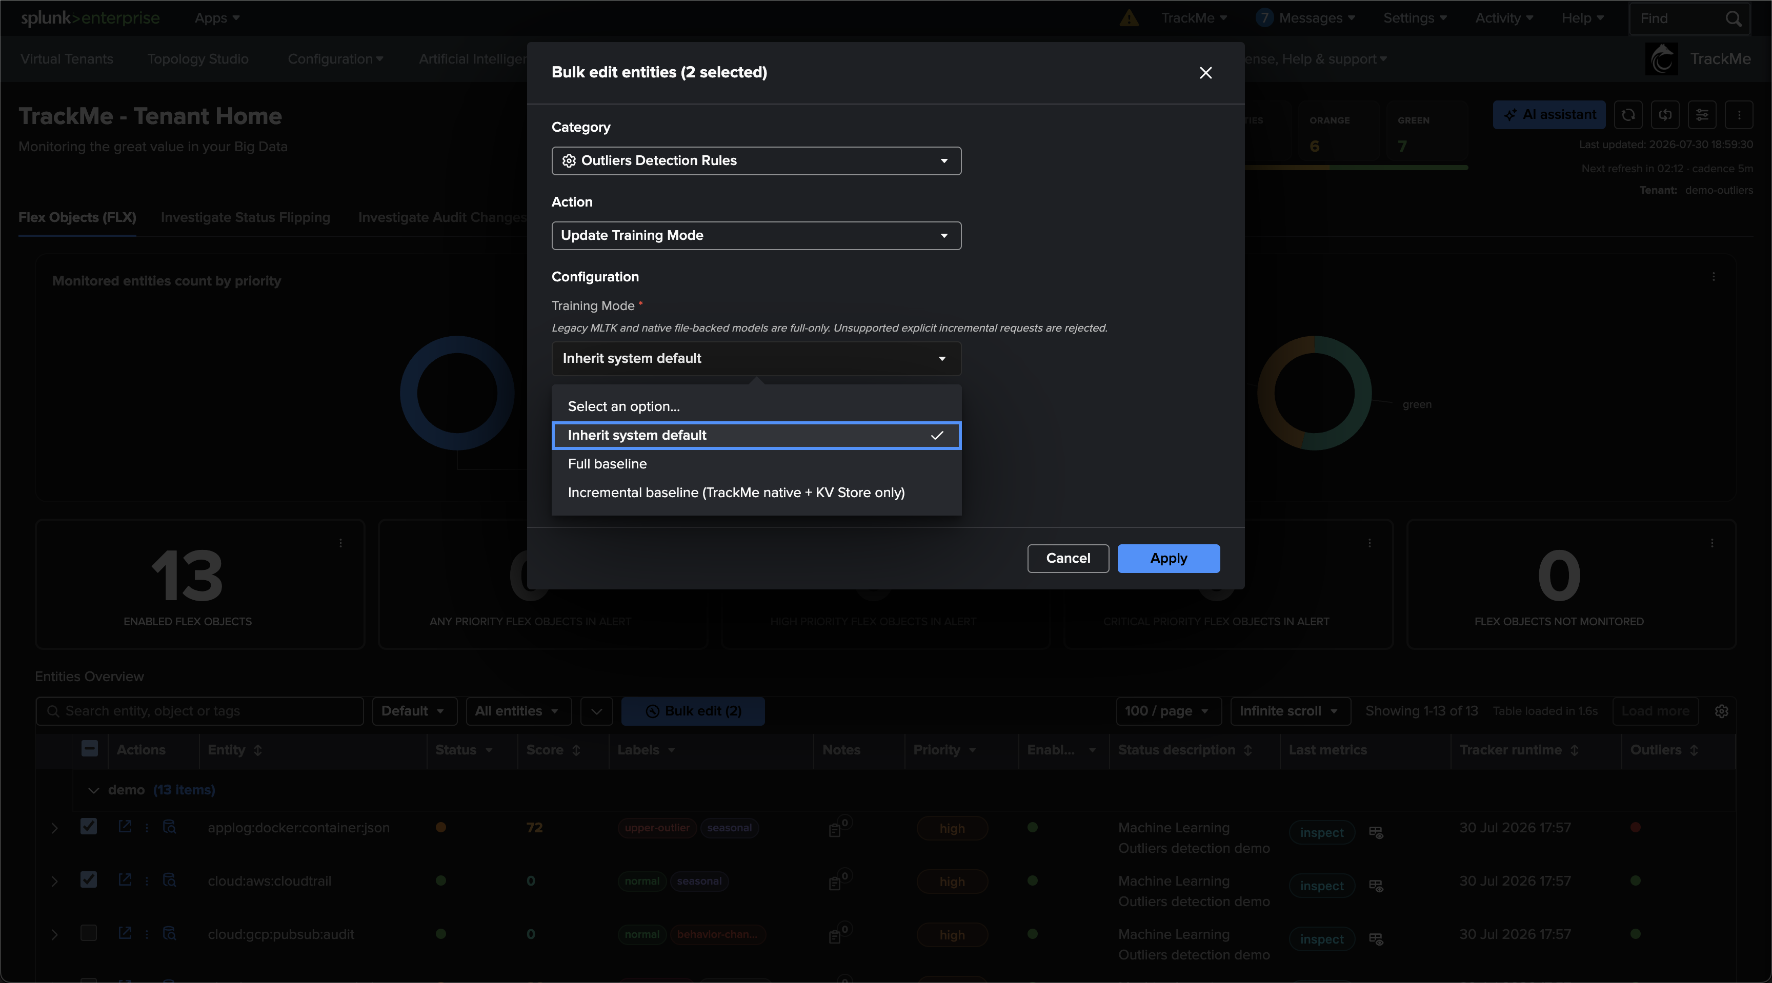Open the Activity menu

[x=1504, y=18]
